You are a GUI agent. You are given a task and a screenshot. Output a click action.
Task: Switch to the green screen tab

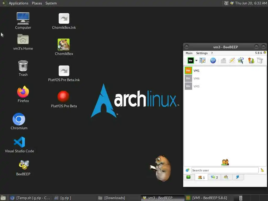189,177
